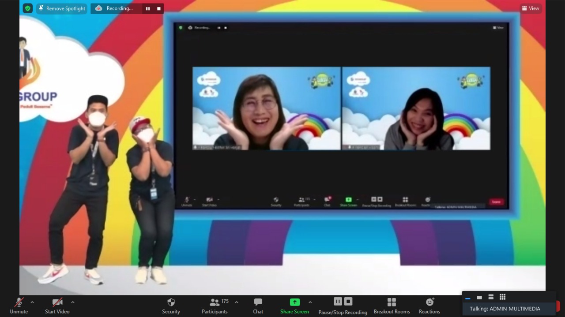The image size is (565, 317).
Task: Start Video with the camera icon
Action: point(57,306)
